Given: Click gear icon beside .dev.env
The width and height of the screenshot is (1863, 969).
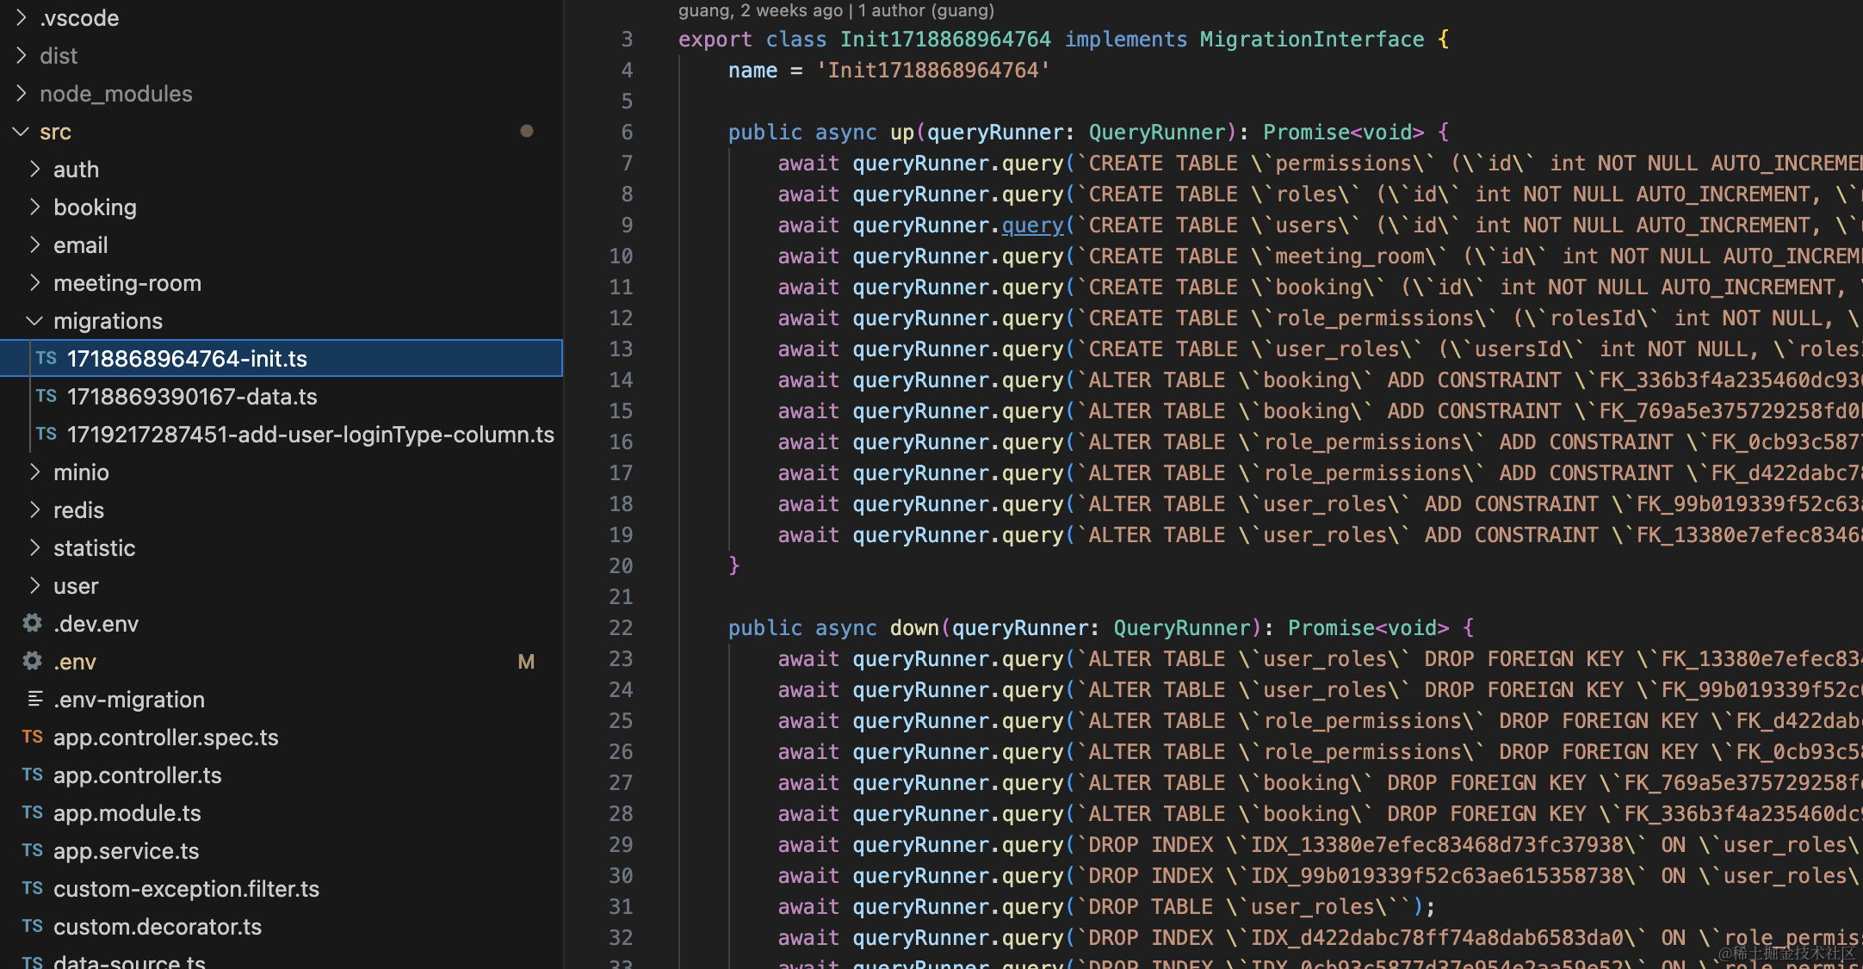Looking at the screenshot, I should (33, 623).
